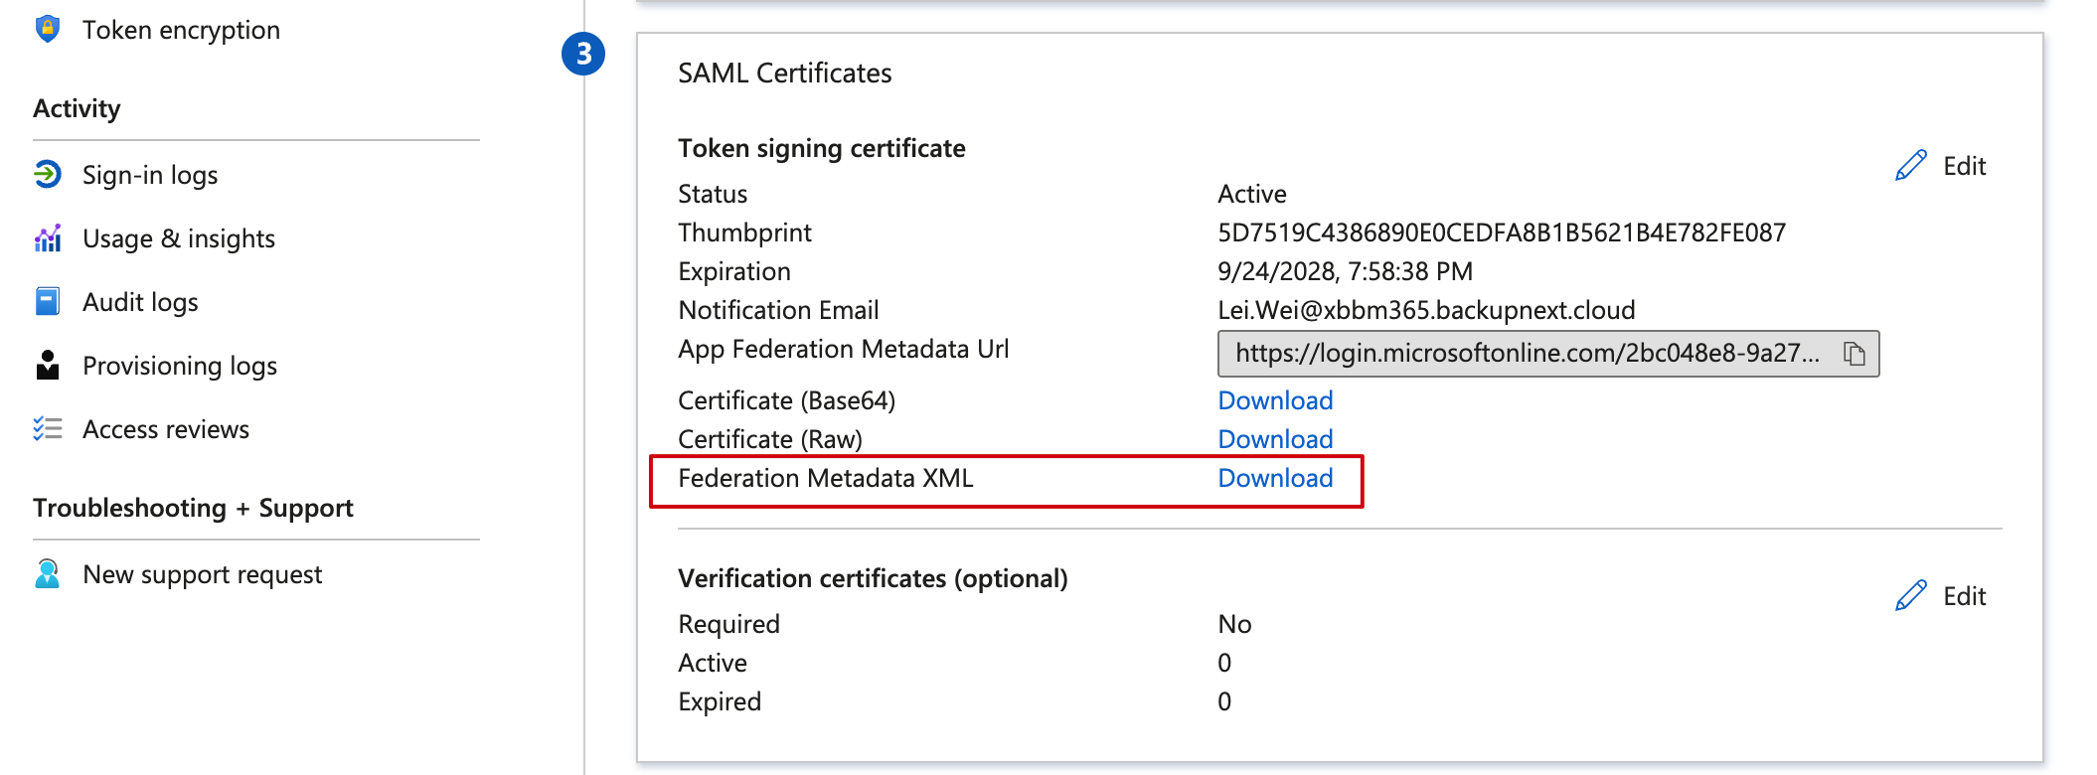Click the Access reviews checklist icon
The height and width of the screenshot is (775, 2097).
47,429
